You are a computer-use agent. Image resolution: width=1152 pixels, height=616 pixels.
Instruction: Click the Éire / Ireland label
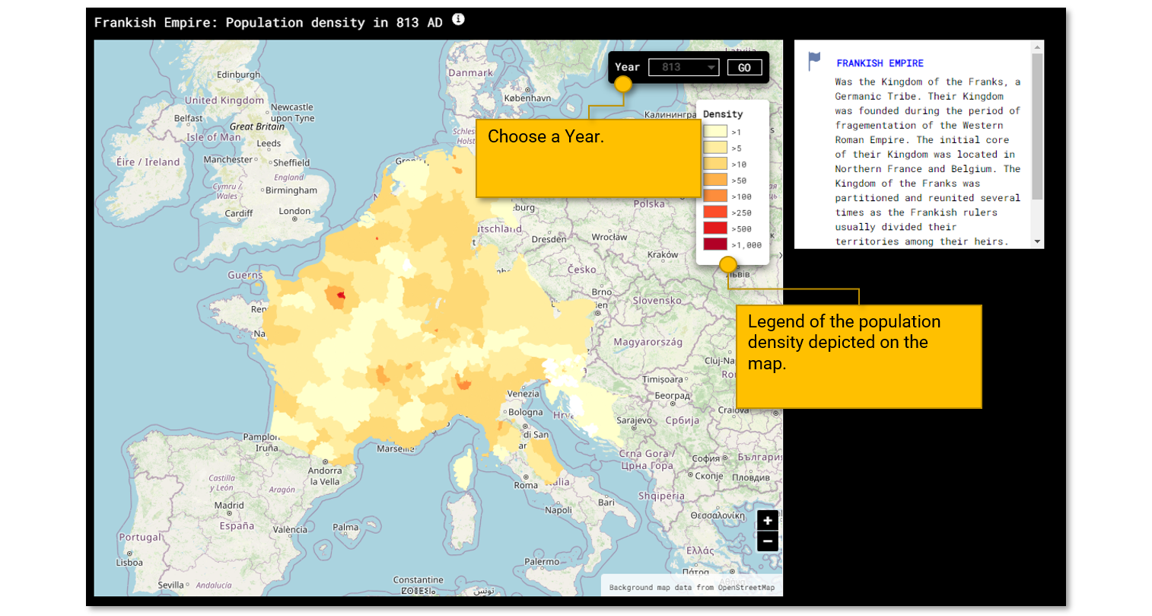click(148, 161)
